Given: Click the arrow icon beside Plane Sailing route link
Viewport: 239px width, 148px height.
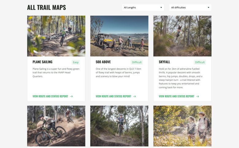Looking at the screenshot, I should click(x=71, y=97).
